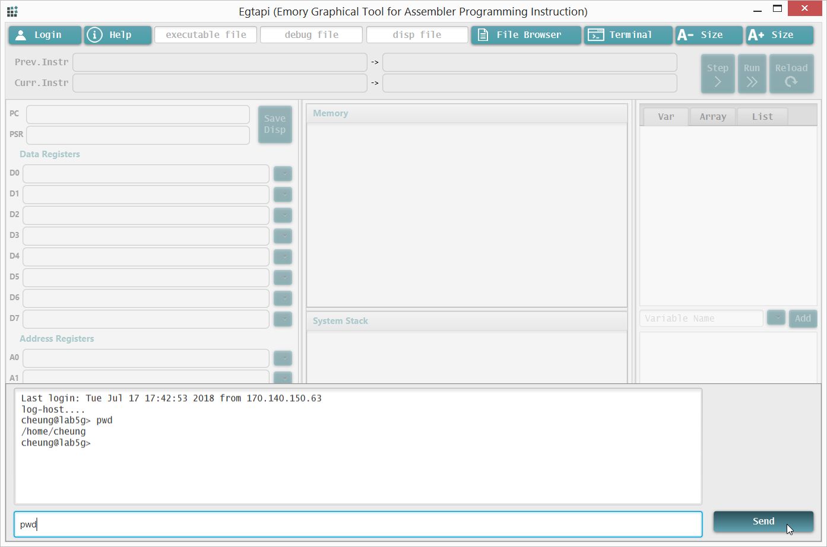Click the Curr.Instr left field
Screen dimensions: 827x547
point(220,83)
